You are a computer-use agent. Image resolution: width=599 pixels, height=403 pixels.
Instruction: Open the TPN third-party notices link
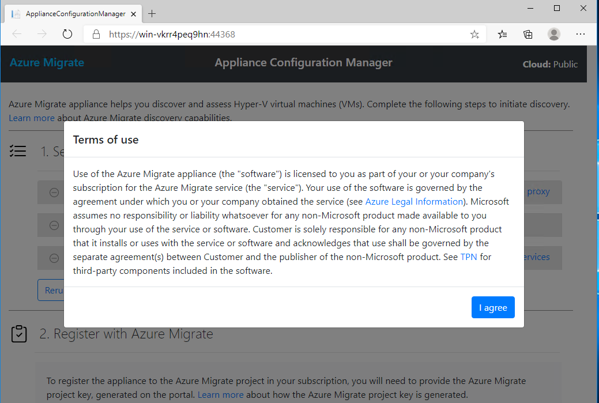pos(468,257)
